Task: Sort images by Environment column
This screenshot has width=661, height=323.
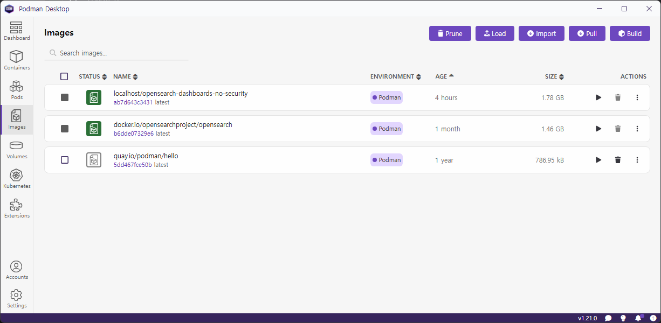Action: point(396,76)
